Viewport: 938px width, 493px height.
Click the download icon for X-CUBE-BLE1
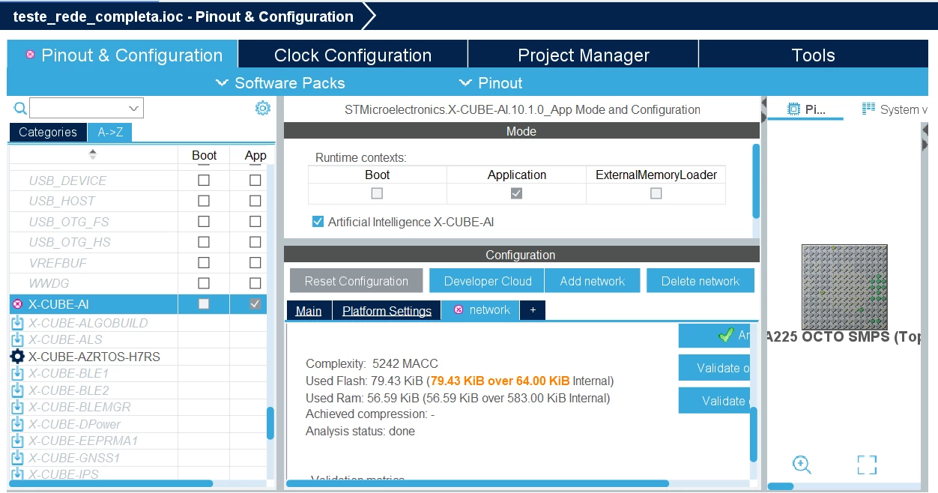pyautogui.click(x=17, y=373)
